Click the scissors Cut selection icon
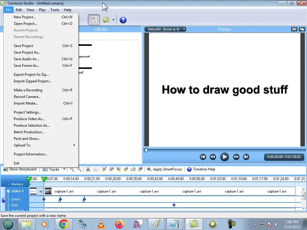 click(x=88, y=170)
